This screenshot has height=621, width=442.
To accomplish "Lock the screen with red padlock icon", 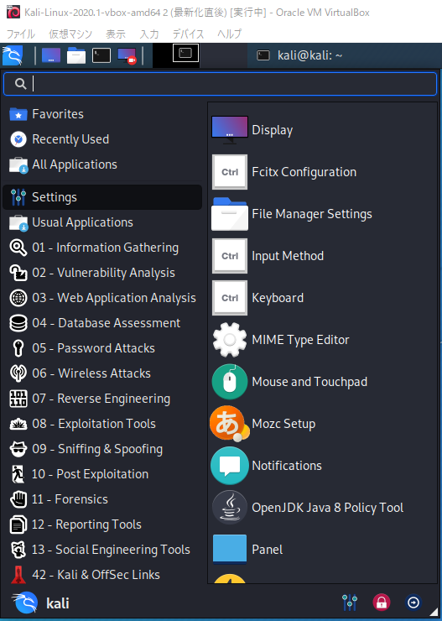I will coord(382,603).
